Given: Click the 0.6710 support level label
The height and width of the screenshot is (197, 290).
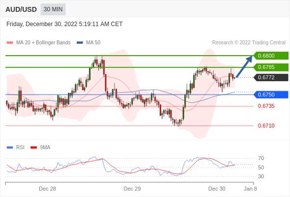Looking at the screenshot, I should point(266,126).
